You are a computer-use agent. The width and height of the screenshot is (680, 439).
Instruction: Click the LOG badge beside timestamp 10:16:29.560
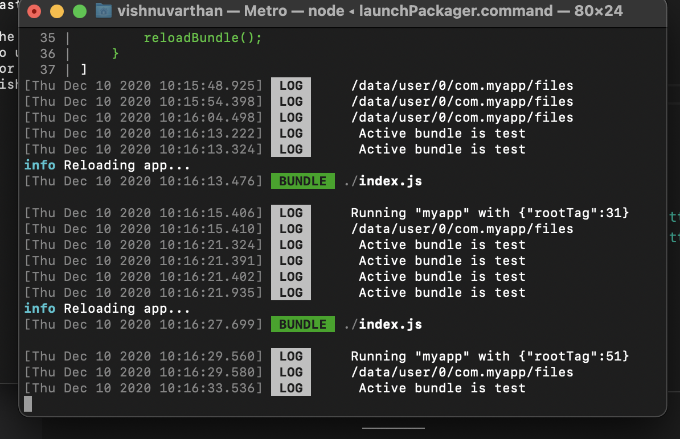(x=290, y=356)
